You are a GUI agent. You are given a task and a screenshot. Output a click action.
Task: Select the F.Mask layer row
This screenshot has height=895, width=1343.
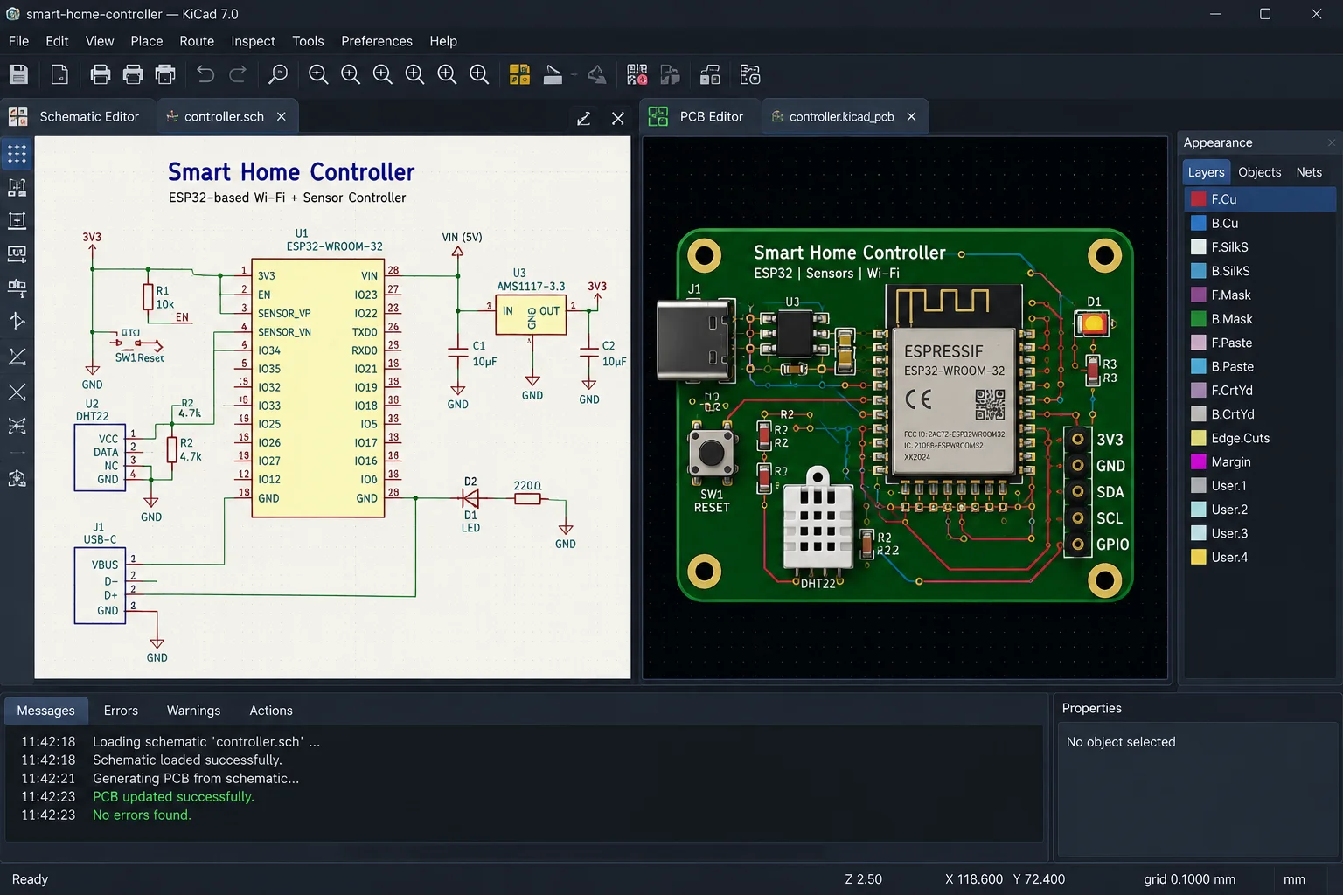[1260, 295]
